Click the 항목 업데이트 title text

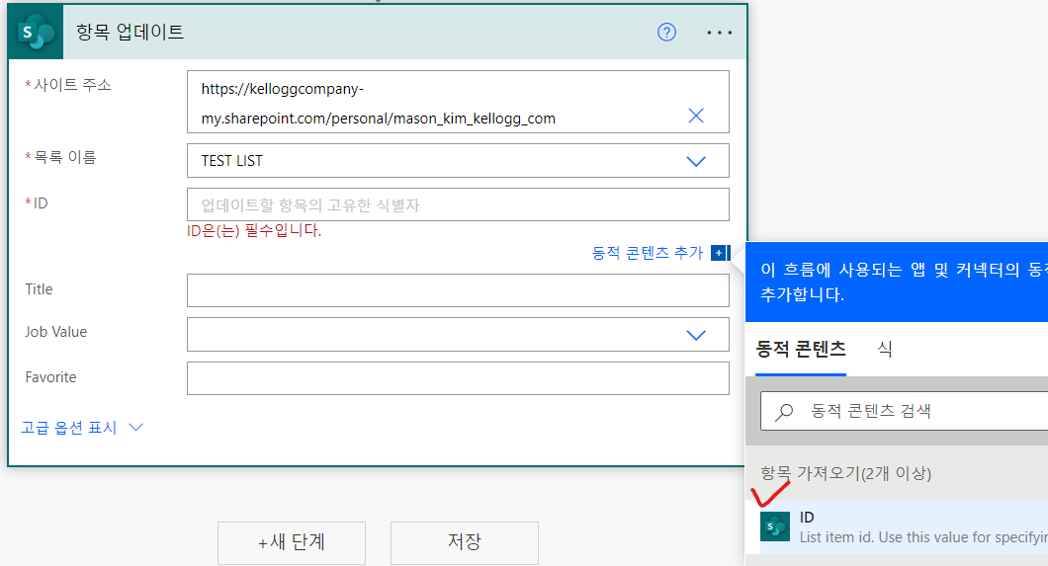(130, 32)
